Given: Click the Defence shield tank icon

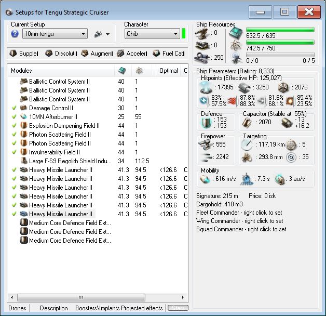Looking at the screenshot, I should pyautogui.click(x=207, y=123).
